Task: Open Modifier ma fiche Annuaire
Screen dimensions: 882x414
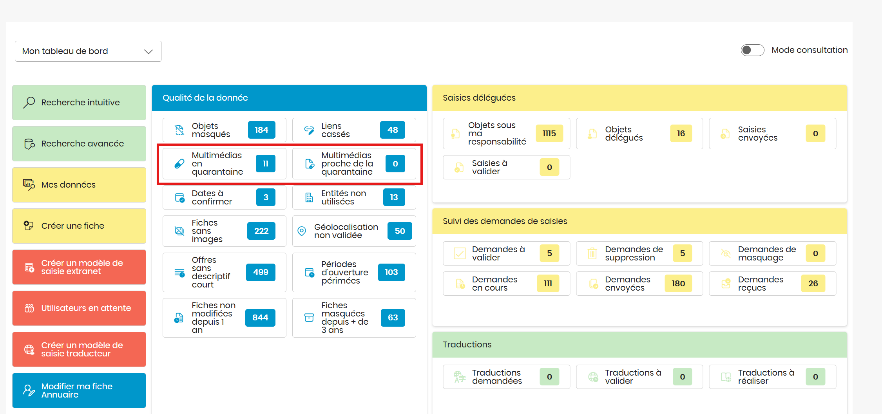Action: (x=79, y=390)
